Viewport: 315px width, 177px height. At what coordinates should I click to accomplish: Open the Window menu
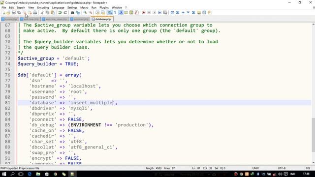point(117,8)
